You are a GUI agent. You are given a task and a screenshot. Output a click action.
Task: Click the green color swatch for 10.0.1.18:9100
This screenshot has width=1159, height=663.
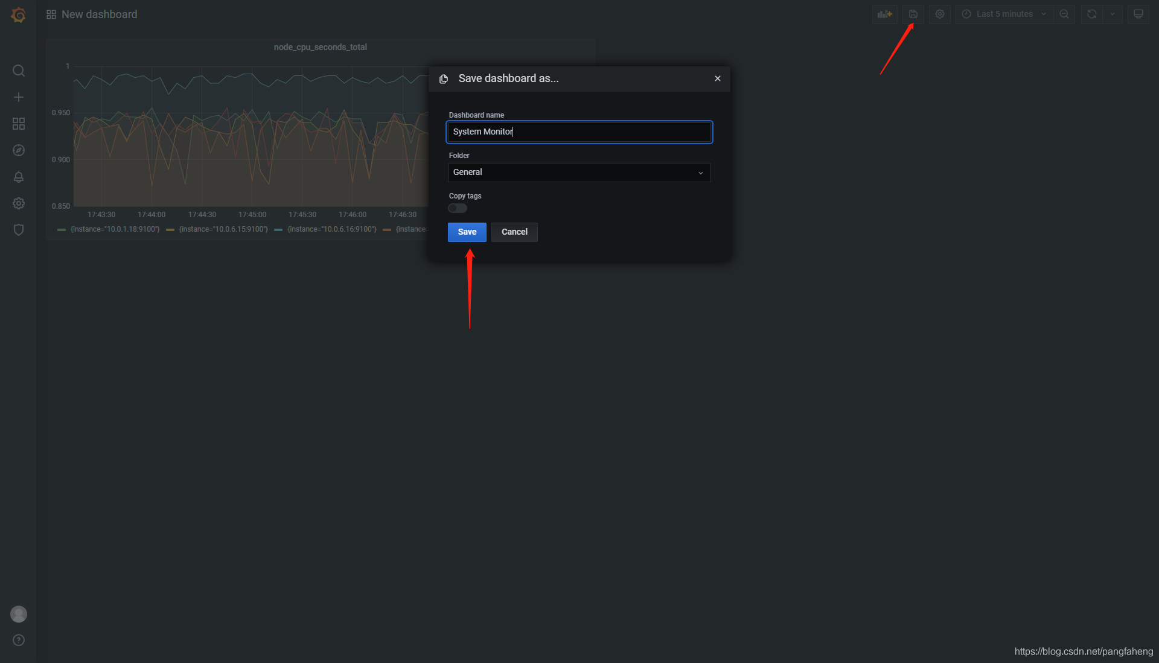point(62,230)
